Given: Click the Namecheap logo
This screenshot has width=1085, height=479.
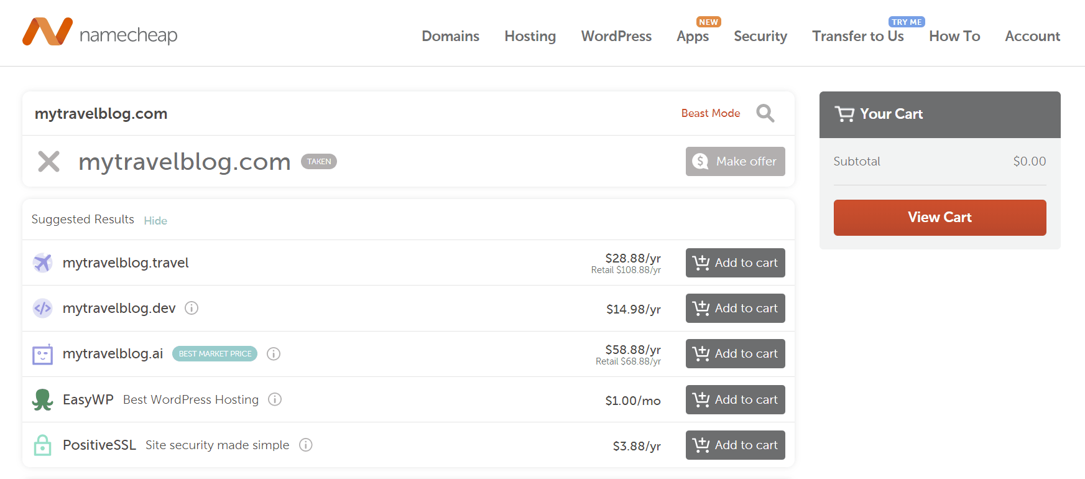Looking at the screenshot, I should [100, 32].
